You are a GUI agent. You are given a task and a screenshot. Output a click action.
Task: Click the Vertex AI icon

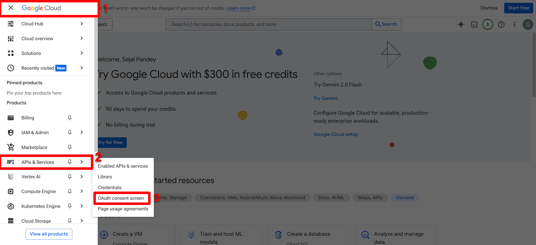click(11, 177)
